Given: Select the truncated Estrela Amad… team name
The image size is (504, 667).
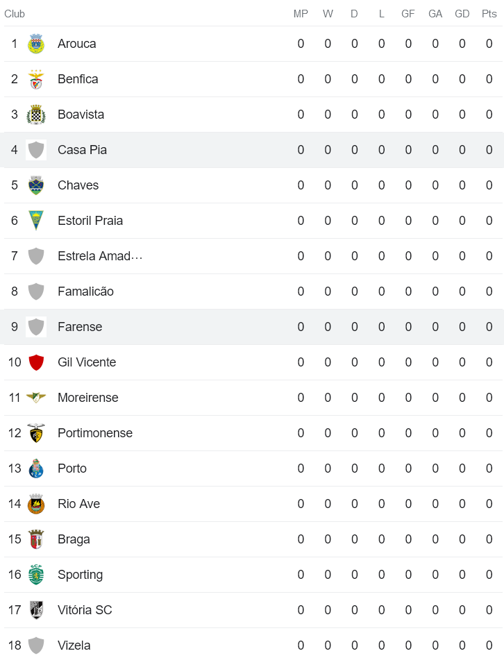Looking at the screenshot, I should [x=100, y=256].
